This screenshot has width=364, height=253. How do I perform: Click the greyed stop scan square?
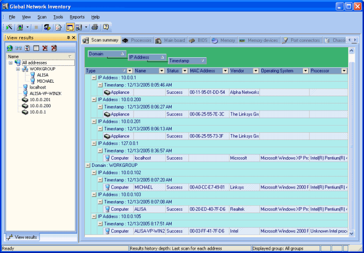pyautogui.click(x=36, y=27)
